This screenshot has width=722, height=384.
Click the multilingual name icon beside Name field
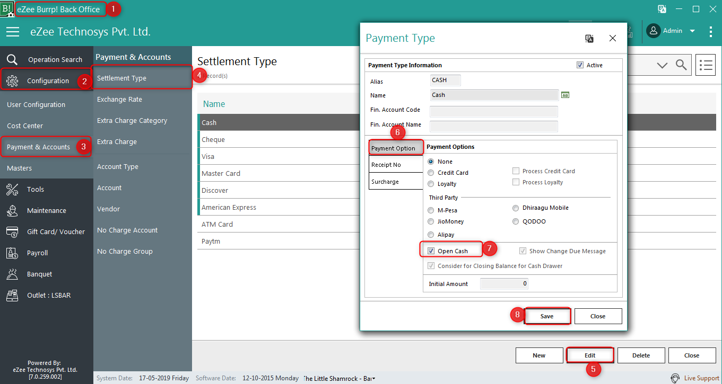[x=565, y=95]
